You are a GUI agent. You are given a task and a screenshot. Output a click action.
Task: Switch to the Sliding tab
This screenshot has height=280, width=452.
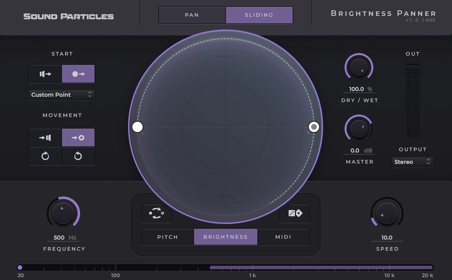coord(259,15)
